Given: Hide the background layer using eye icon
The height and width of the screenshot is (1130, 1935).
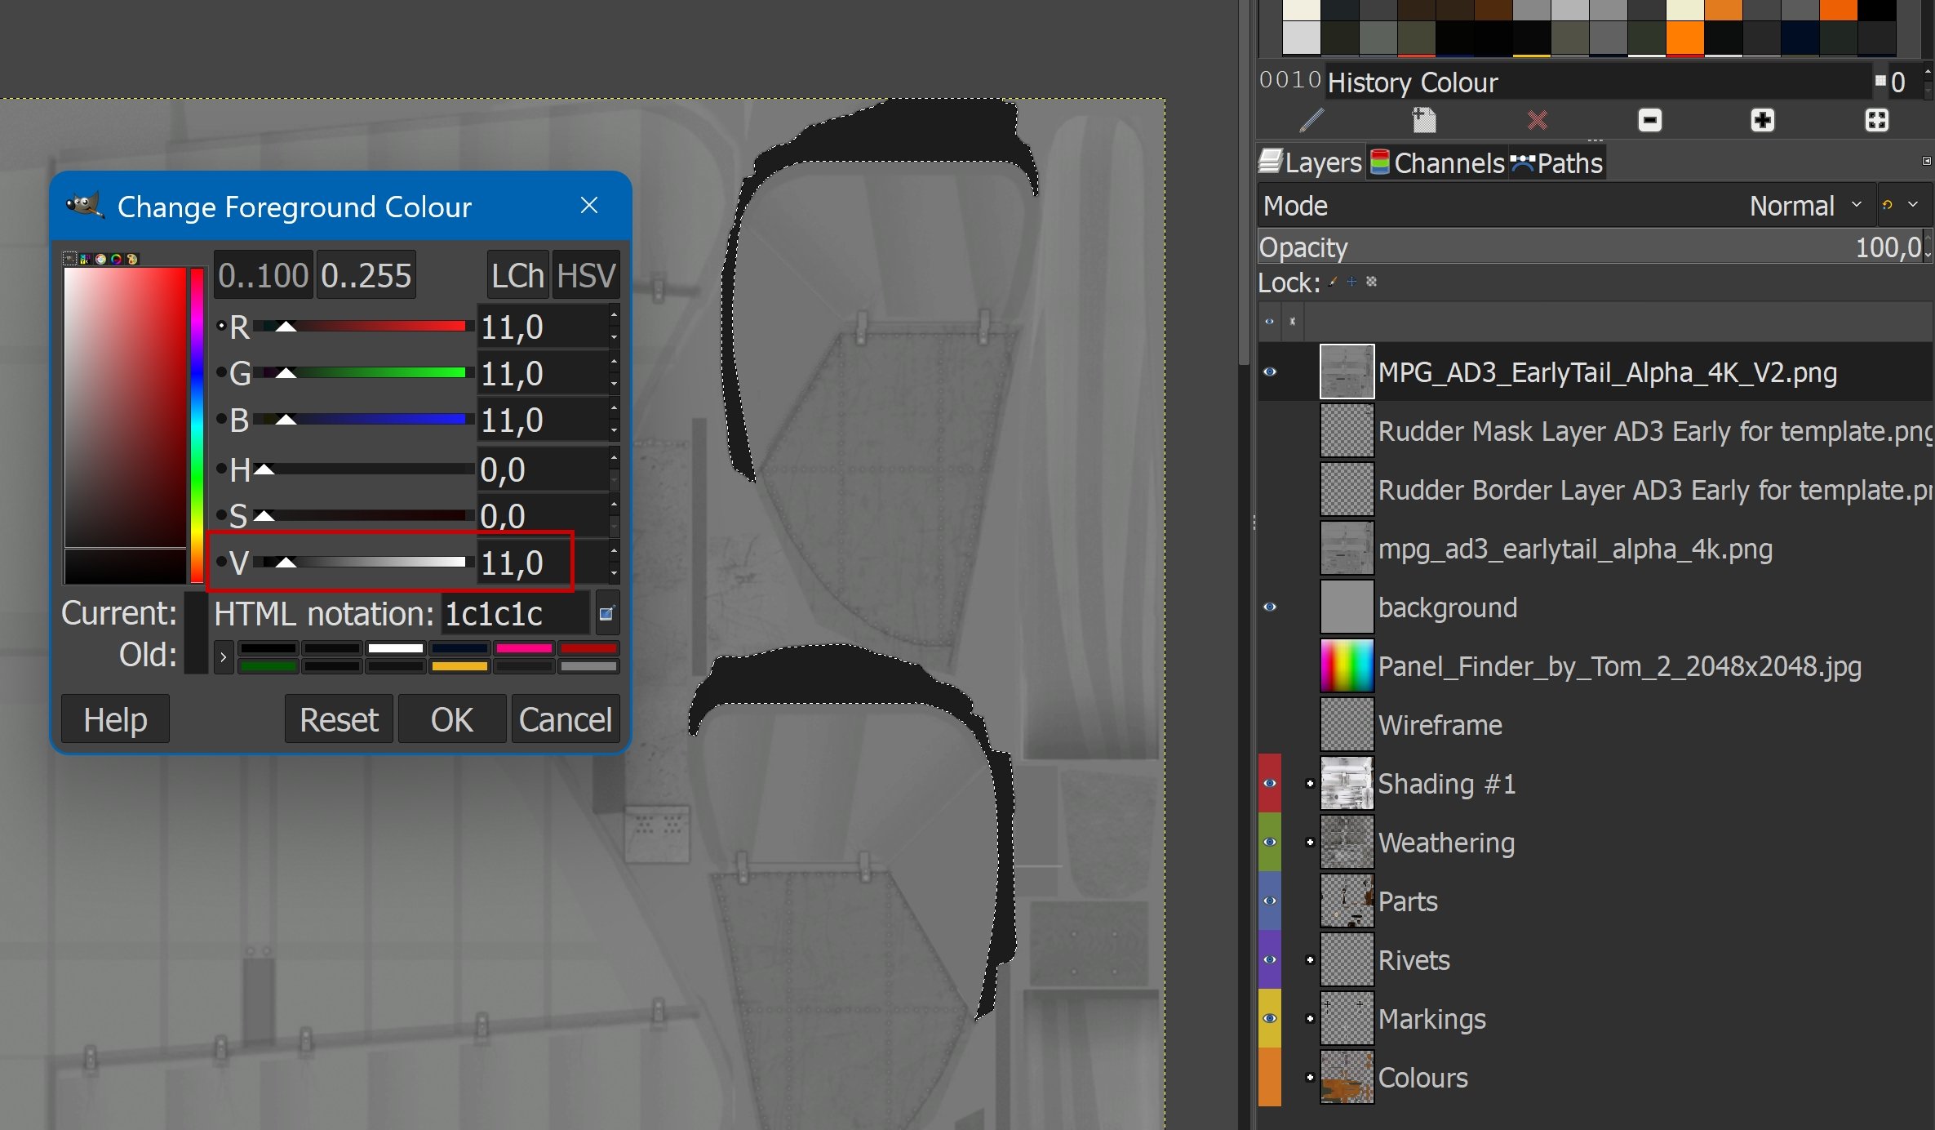Looking at the screenshot, I should (x=1270, y=607).
